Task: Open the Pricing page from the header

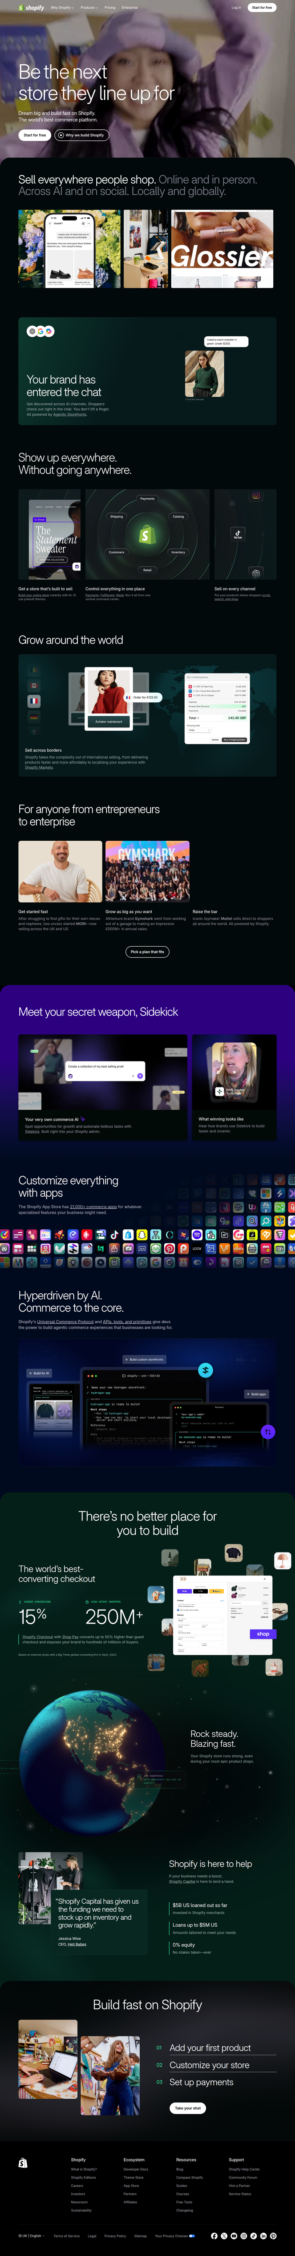Action: pyautogui.click(x=110, y=7)
